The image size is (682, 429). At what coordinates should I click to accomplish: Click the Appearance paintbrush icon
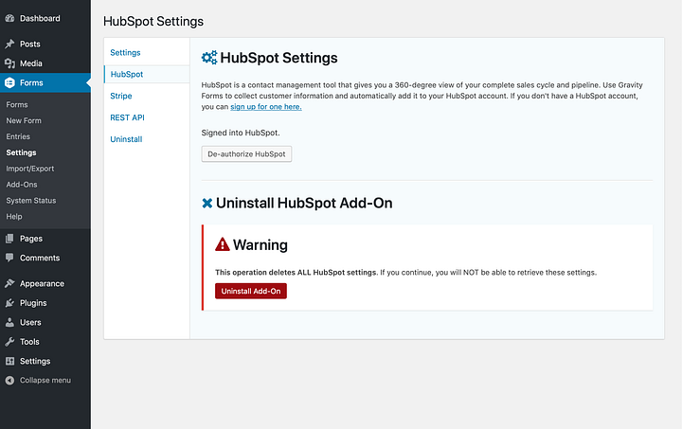tap(9, 283)
